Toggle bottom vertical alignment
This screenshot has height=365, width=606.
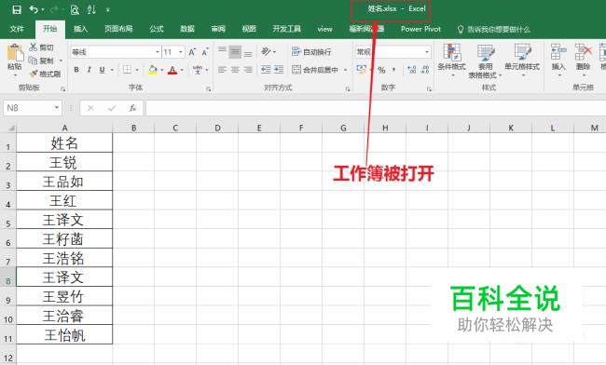point(248,53)
